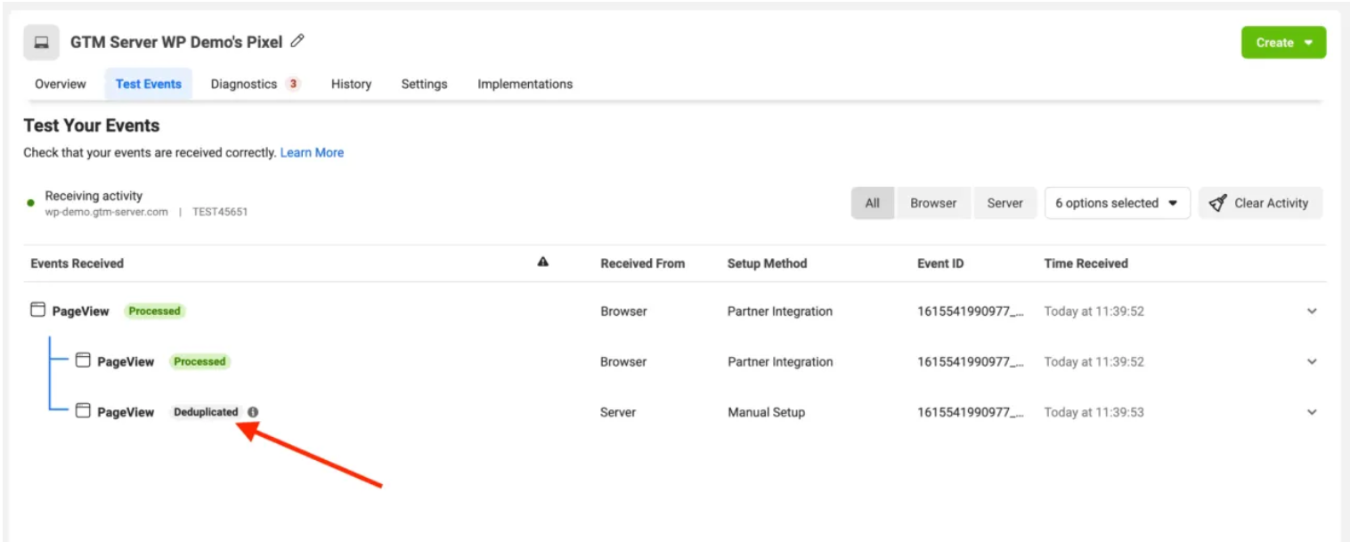Click the Test Your Events heading
The height and width of the screenshot is (542, 1350).
[x=92, y=125]
